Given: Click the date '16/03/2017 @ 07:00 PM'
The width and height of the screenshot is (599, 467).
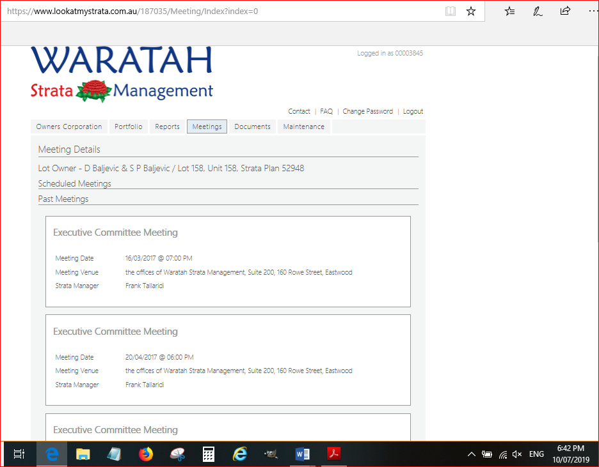Looking at the screenshot, I should (159, 258).
